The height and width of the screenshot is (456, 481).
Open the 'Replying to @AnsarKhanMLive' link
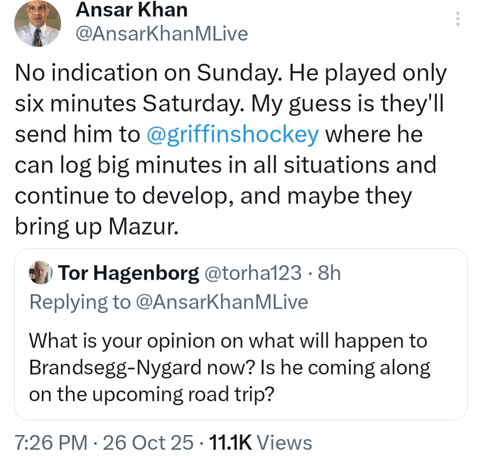point(168,301)
